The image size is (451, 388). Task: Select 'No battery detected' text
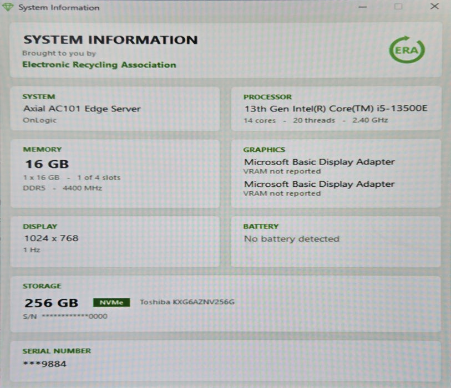click(x=292, y=239)
